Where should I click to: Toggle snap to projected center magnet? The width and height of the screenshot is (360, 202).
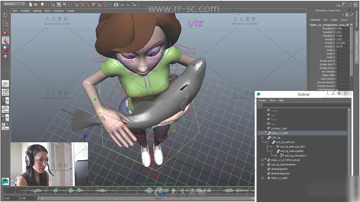point(94,4)
